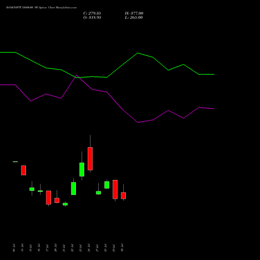Click the small green candlestick for 27 Jul
260x260 pixels.
pos(98,192)
